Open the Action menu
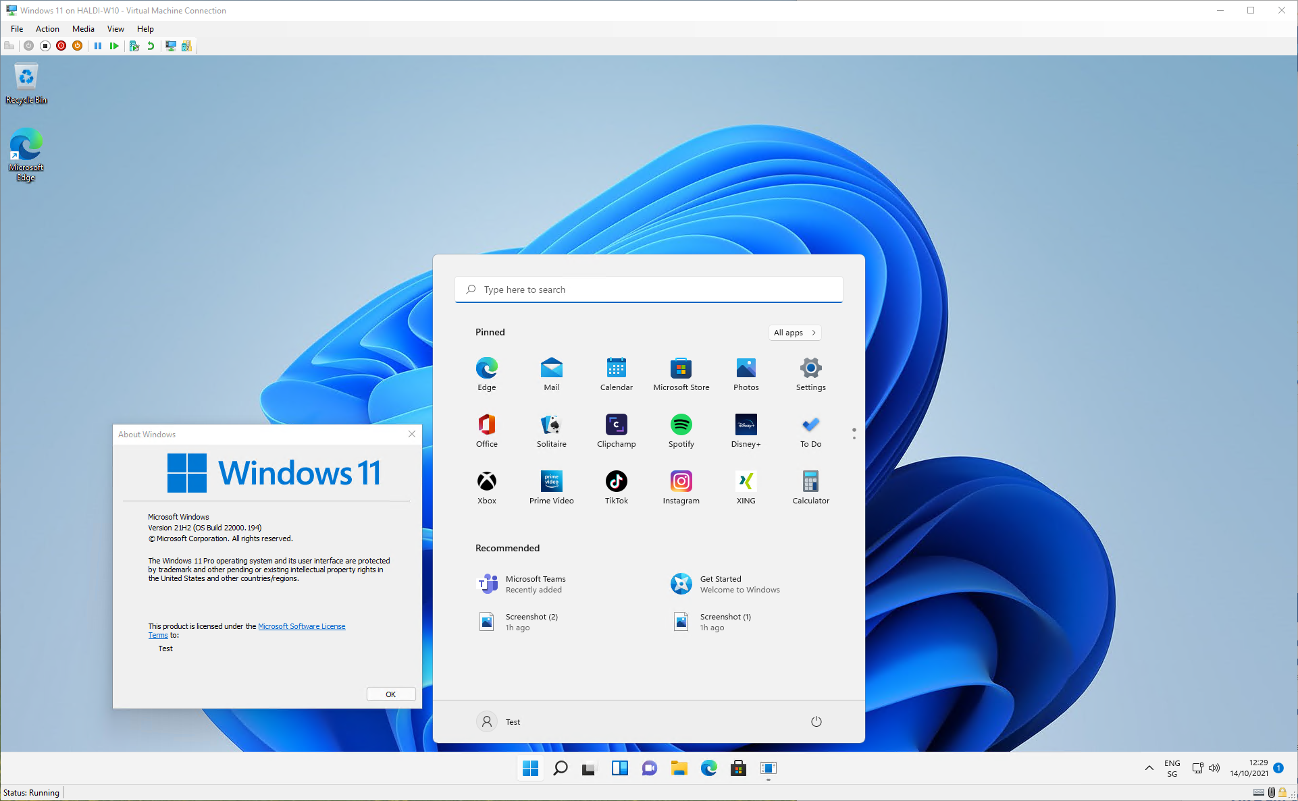 [47, 29]
